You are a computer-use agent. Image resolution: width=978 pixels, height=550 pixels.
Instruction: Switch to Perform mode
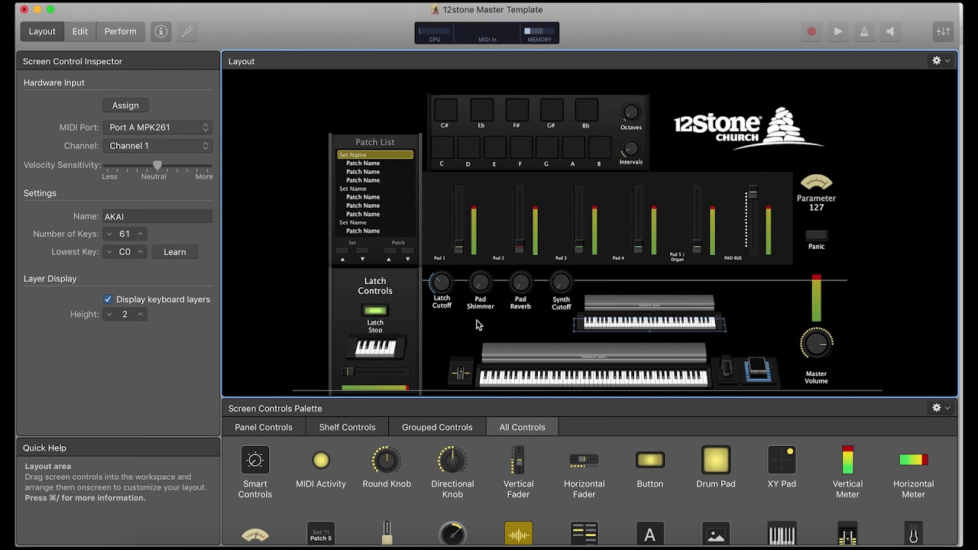121,31
